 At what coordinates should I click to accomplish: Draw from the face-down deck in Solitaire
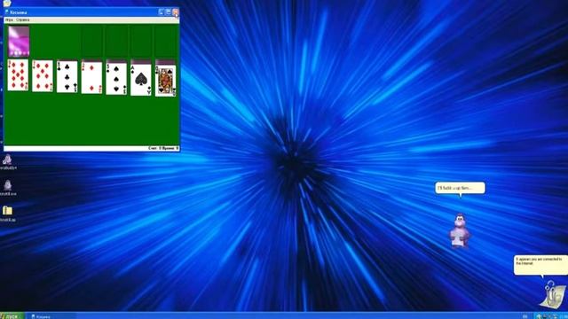[19, 41]
